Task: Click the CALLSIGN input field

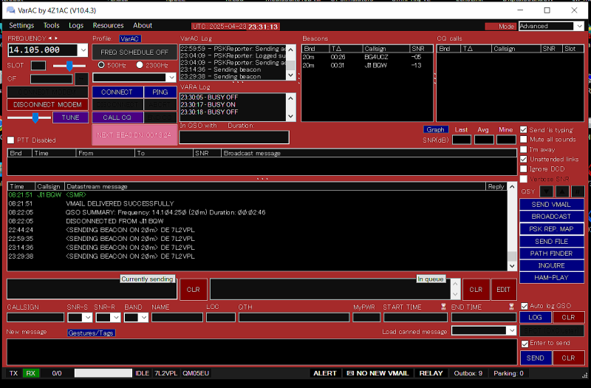Action: (35, 318)
